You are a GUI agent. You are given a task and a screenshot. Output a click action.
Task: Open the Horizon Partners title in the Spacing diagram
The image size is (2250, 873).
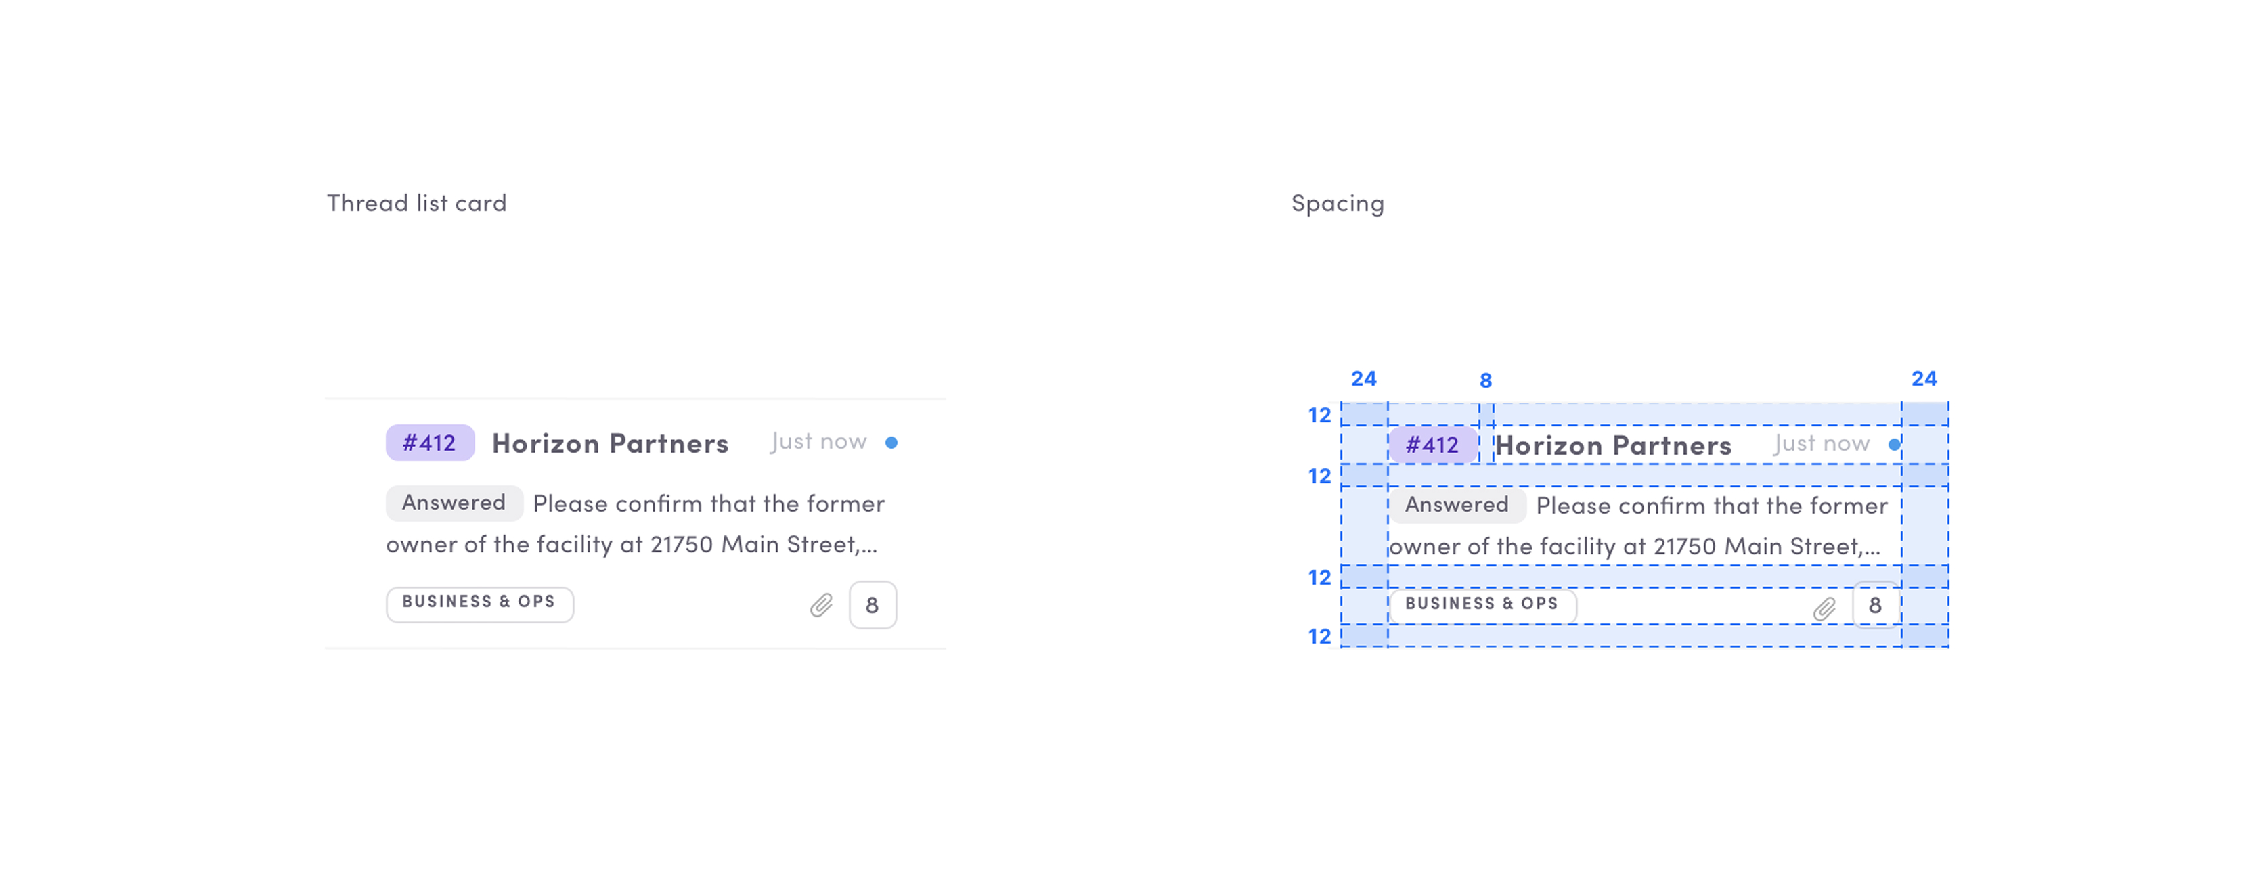1612,446
